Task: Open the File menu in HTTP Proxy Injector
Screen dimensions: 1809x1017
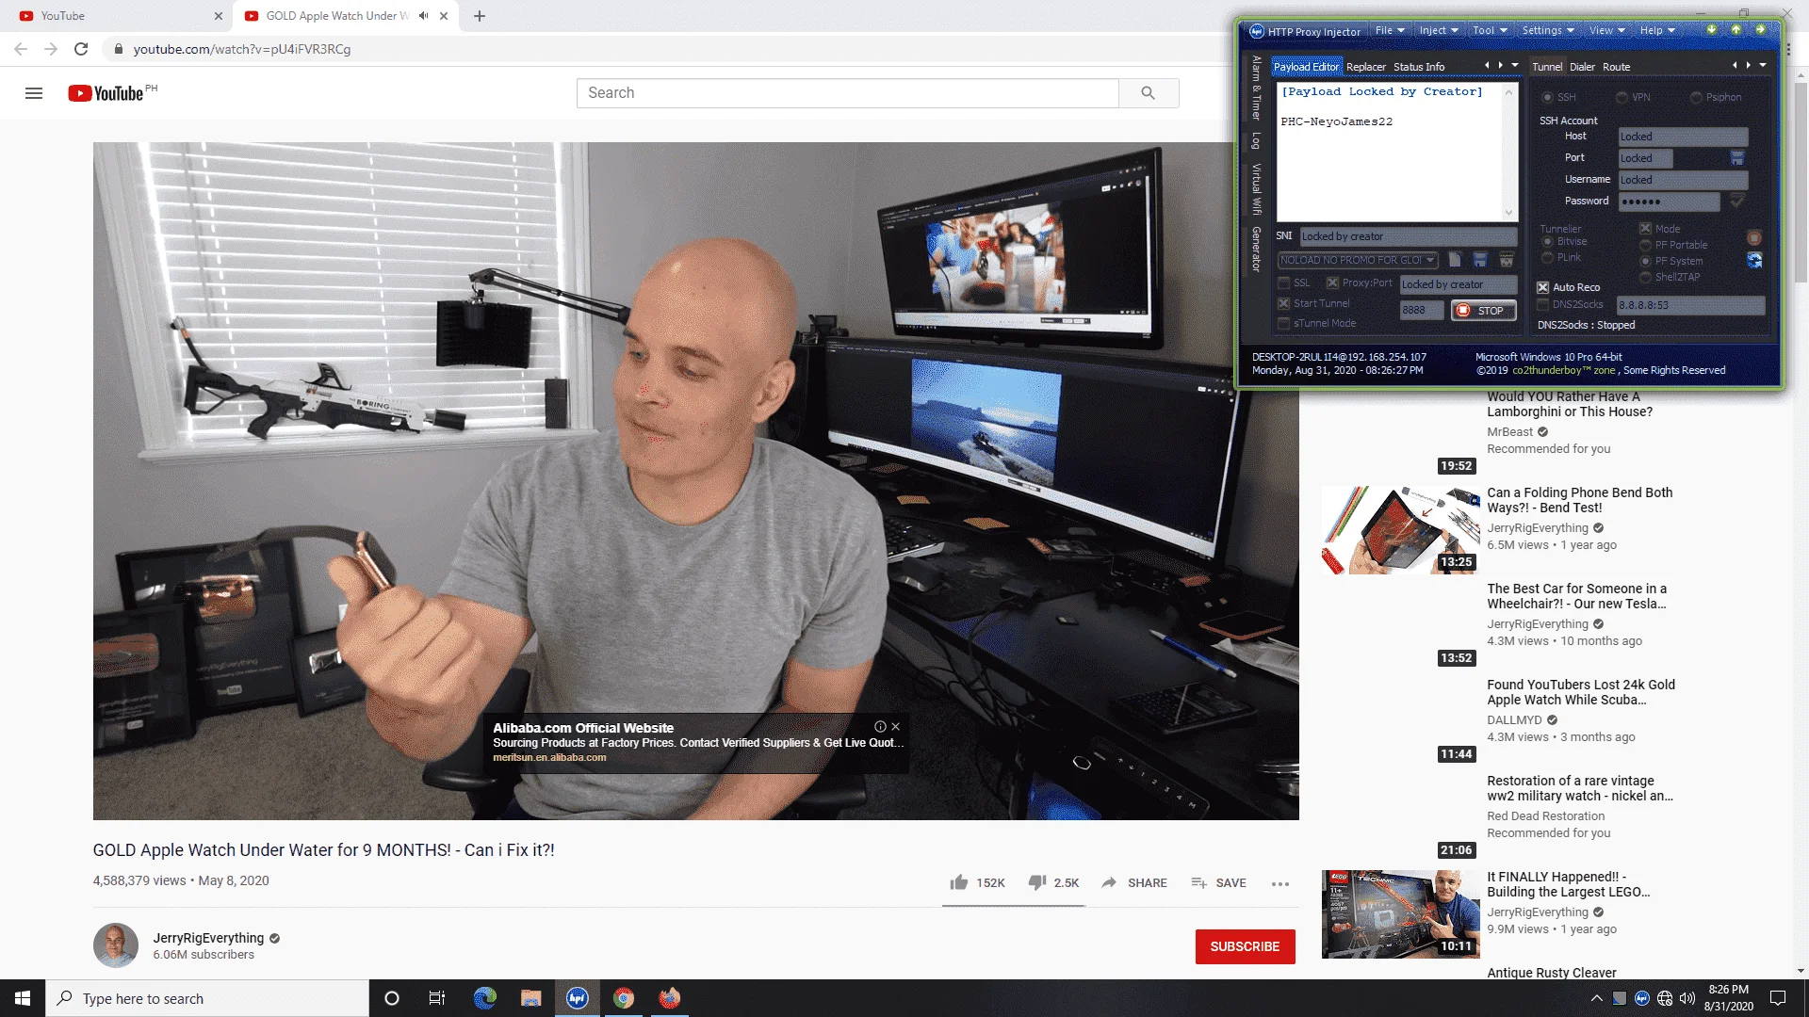Action: (x=1390, y=31)
